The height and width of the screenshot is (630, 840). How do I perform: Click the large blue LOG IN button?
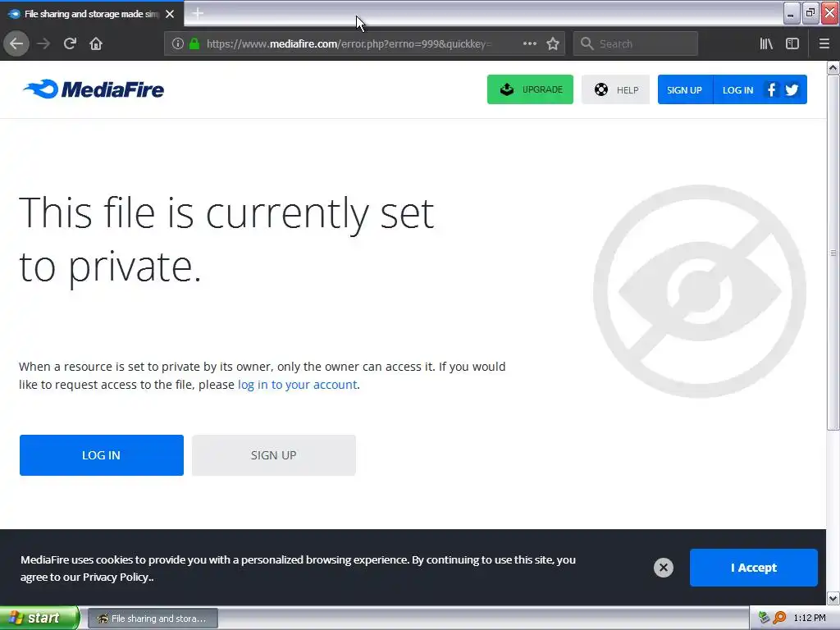(x=101, y=454)
